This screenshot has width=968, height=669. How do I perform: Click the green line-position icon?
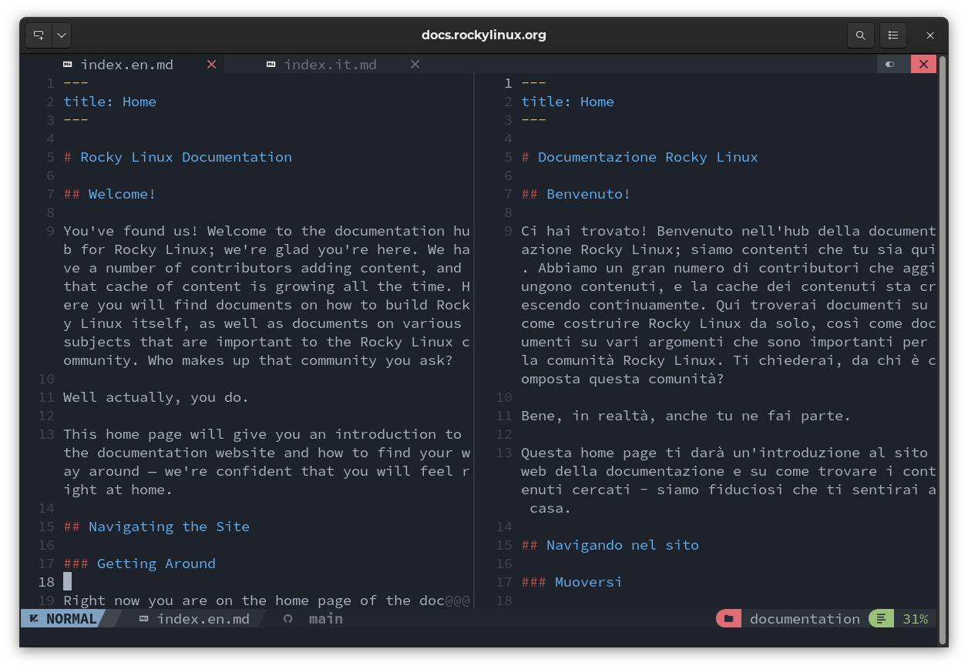882,619
